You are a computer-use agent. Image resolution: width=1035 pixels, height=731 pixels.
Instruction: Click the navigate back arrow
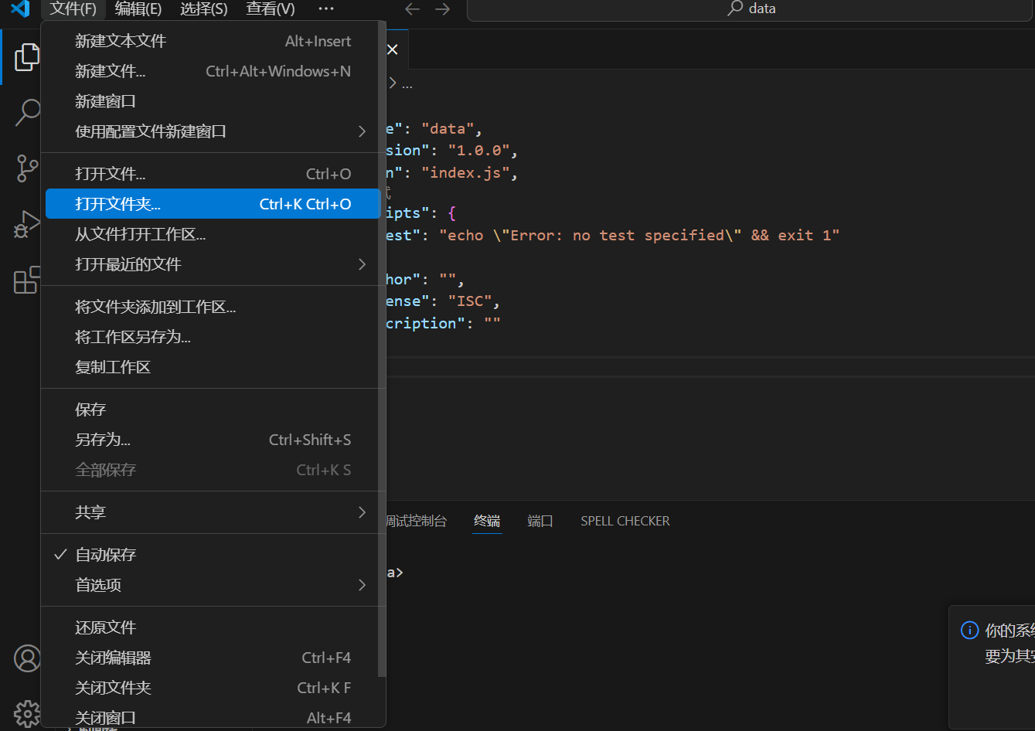[412, 8]
